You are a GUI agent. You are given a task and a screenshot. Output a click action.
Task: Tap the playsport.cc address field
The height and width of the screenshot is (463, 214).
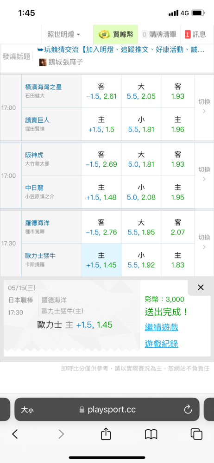pyautogui.click(x=107, y=409)
